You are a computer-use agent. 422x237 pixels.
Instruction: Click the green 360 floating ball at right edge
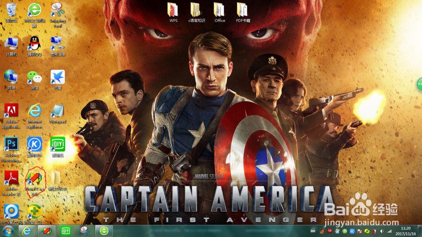pyautogui.click(x=419, y=84)
